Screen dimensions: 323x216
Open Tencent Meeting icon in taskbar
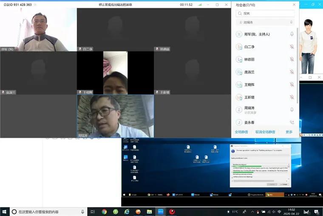(x=161, y=211)
